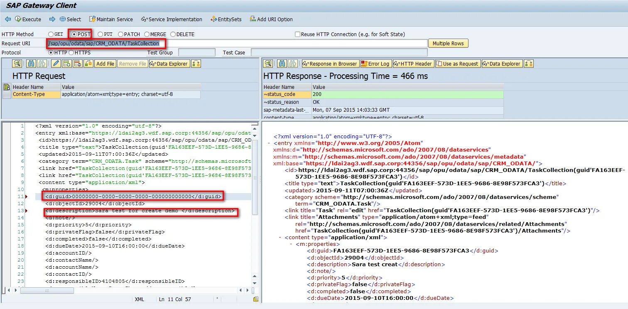This screenshot has height=309, width=628.
Task: Click the select-all icon beside the request Header Name
Action: coord(7,87)
